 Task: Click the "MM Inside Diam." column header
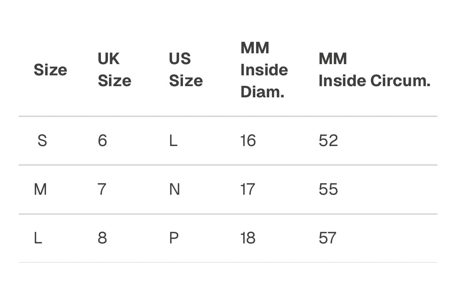264,70
